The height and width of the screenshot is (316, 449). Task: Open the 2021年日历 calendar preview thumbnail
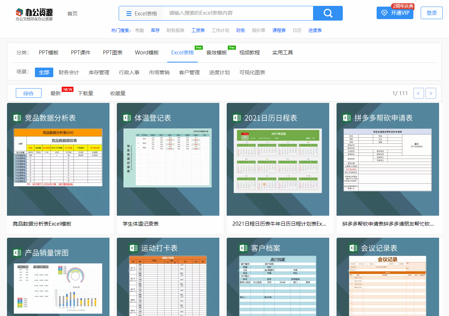pos(278,161)
